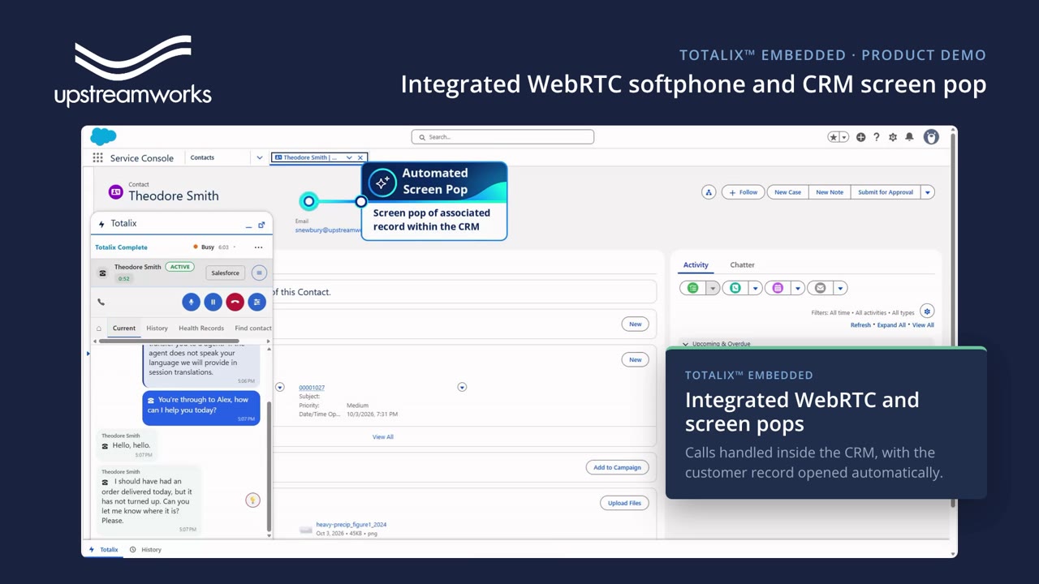Open the conversation menu icon beside Salesforce button
1039x584 pixels.
tap(259, 273)
